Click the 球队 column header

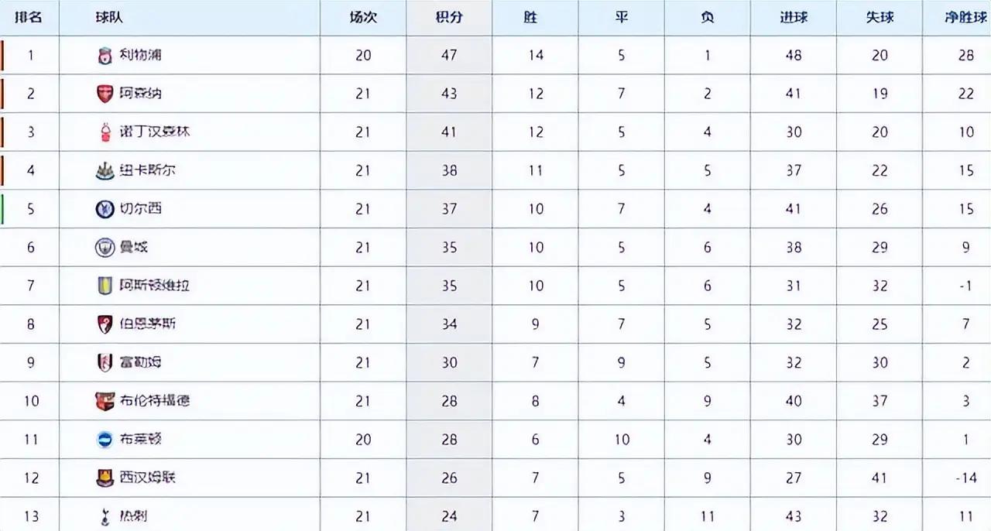110,17
